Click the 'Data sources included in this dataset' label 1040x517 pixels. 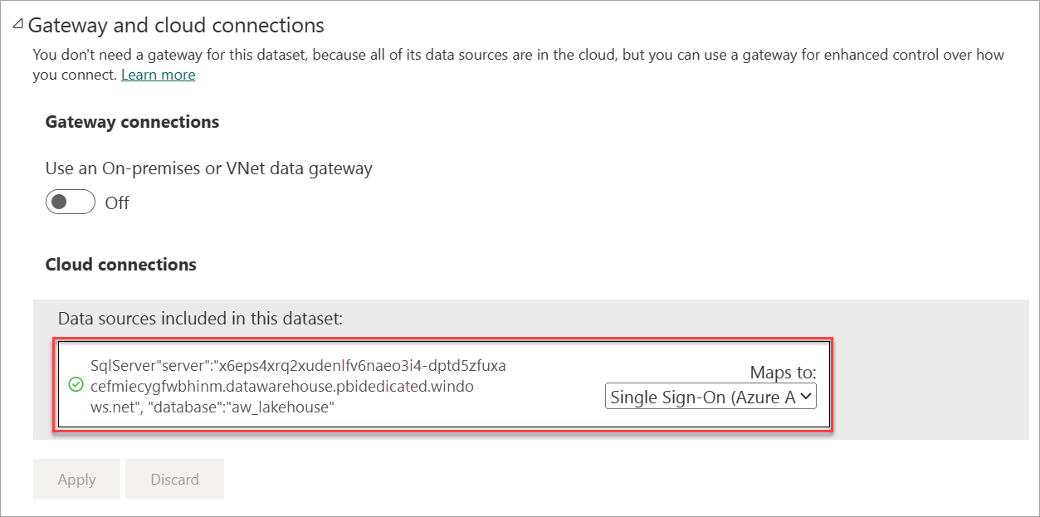[x=199, y=318]
